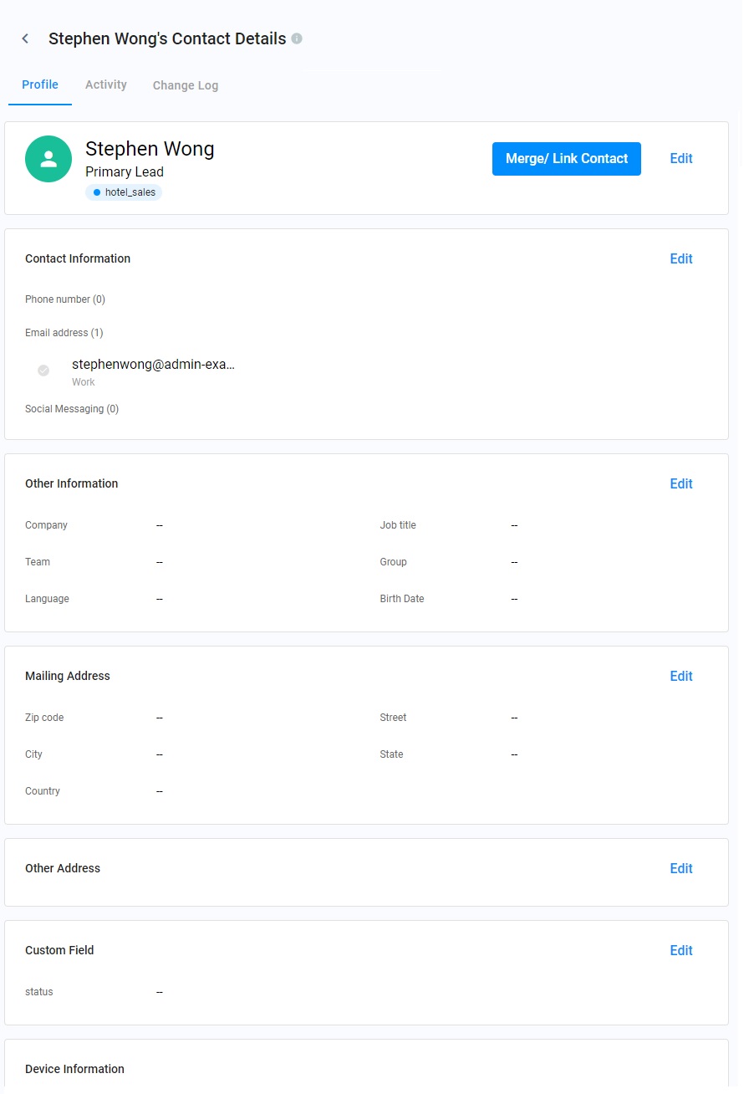Click the info icon beside page title
This screenshot has width=754, height=1094.
click(297, 38)
